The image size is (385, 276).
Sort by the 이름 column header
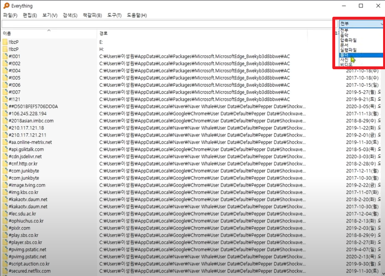[x=49, y=33]
